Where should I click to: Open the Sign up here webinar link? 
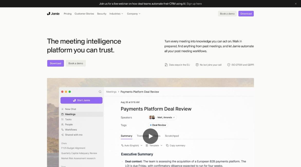tap(194, 4)
